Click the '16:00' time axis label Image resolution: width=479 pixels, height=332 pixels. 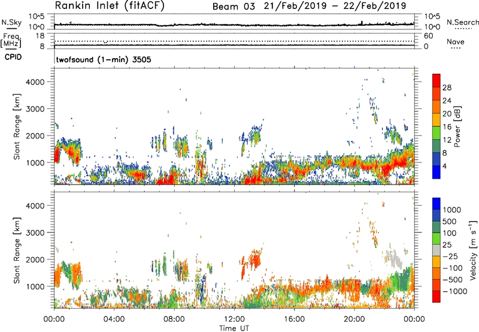(x=294, y=319)
